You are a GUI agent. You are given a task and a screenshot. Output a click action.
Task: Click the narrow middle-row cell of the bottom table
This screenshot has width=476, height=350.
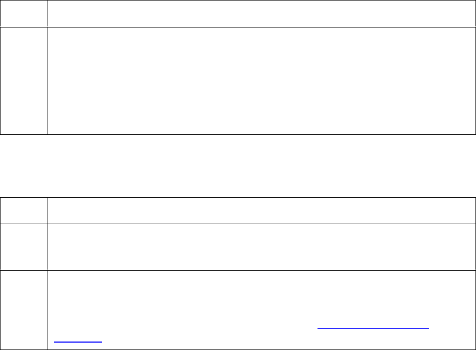click(24, 247)
